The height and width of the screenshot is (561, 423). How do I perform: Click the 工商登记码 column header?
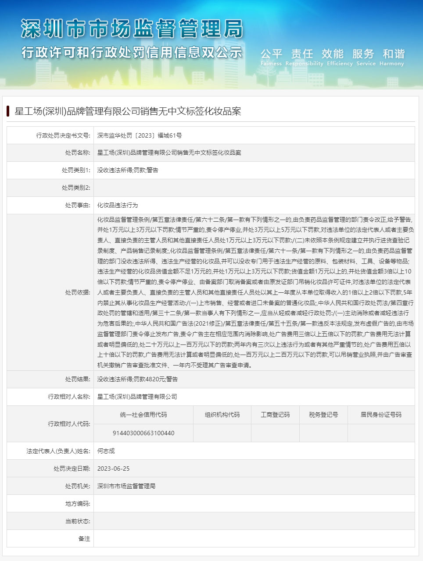(275, 415)
